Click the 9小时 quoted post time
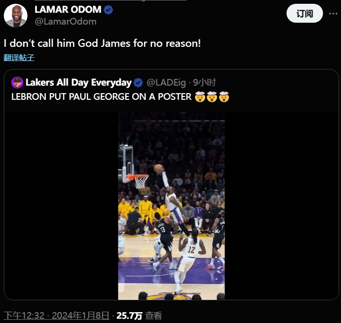The width and height of the screenshot is (341, 323). pos(205,83)
